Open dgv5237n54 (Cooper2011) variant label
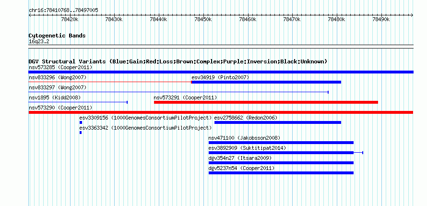 (x=241, y=168)
